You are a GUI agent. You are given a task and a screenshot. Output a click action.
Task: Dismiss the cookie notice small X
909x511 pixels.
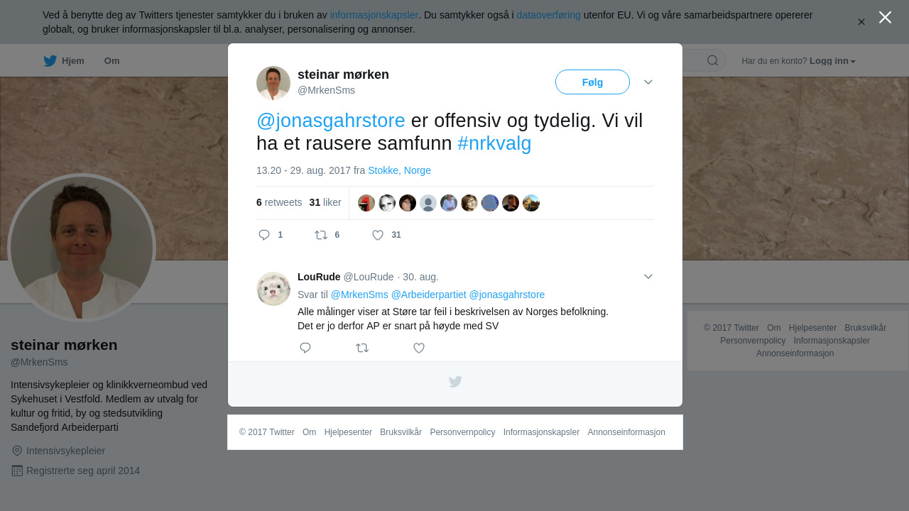tap(861, 22)
